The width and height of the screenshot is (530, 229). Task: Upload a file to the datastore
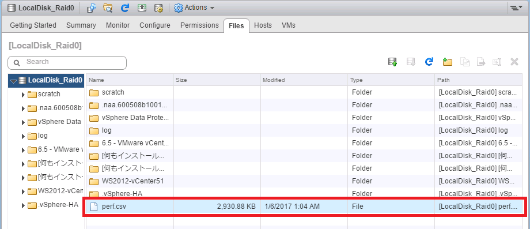392,62
